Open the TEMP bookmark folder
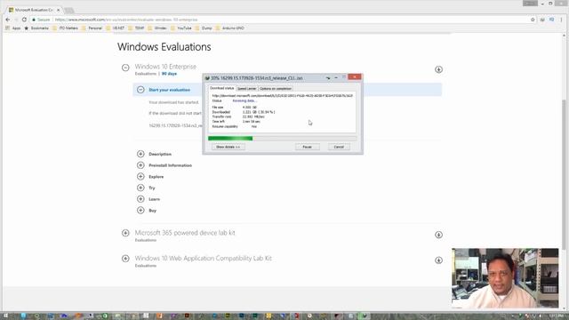The height and width of the screenshot is (320, 569). coord(136,28)
